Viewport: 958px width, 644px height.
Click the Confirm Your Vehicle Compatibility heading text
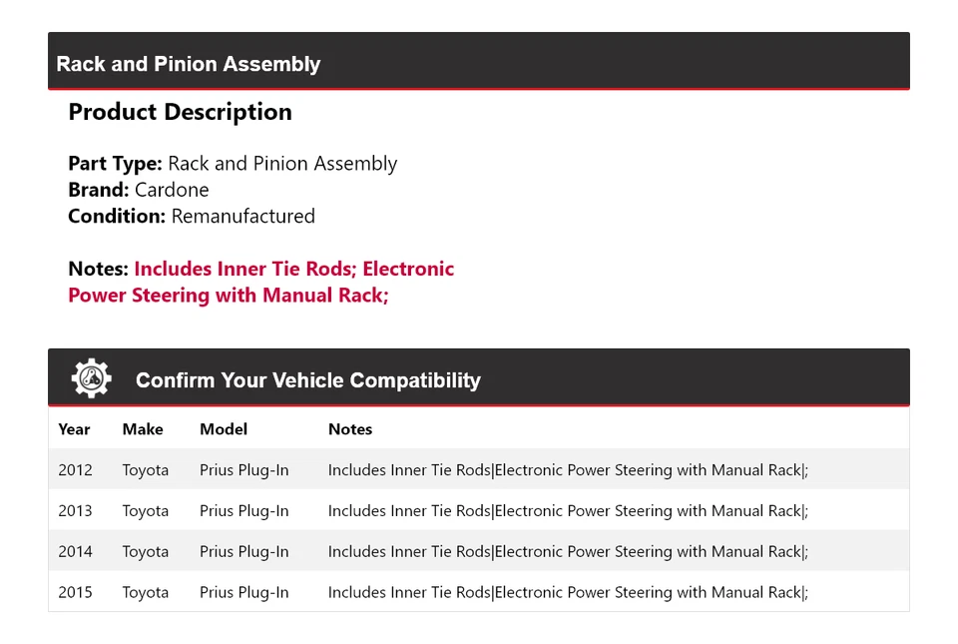307,380
